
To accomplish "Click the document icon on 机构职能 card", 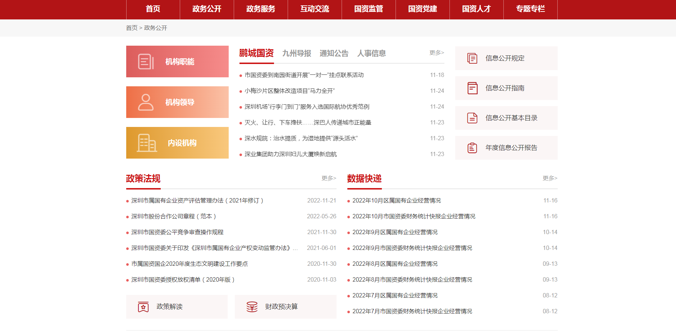I will coord(146,61).
